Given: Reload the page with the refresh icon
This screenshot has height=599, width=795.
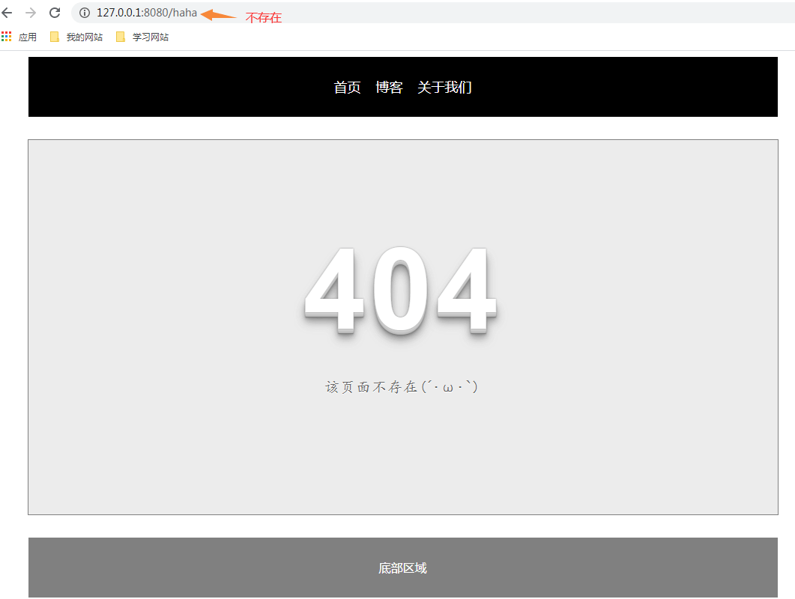Looking at the screenshot, I should [x=55, y=13].
